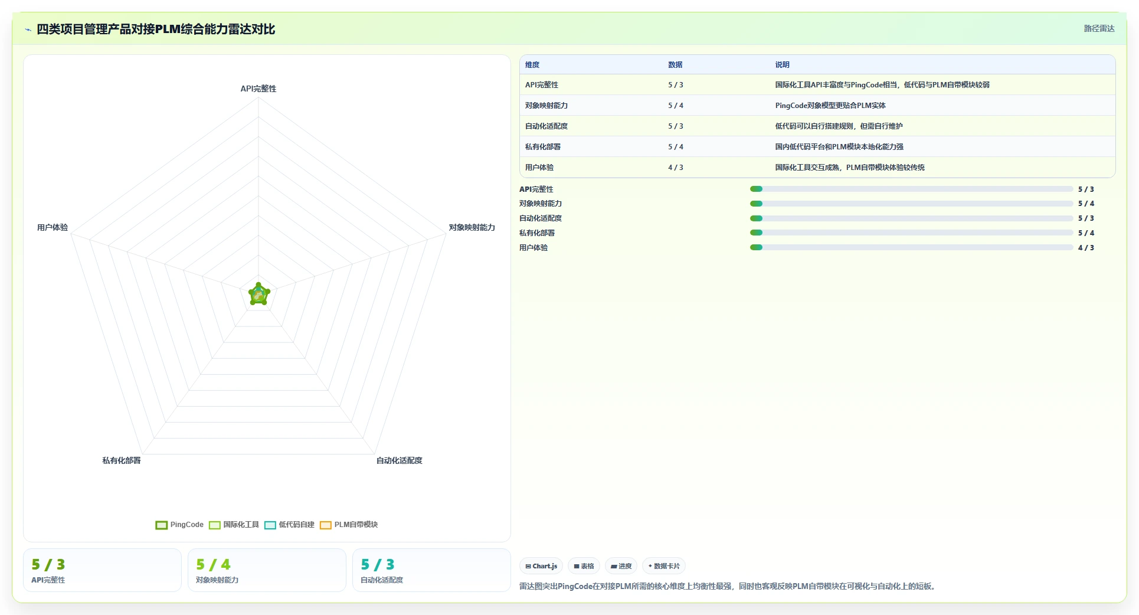Select the 对象映射能力 table row
The image size is (1139, 615).
pyautogui.click(x=817, y=106)
